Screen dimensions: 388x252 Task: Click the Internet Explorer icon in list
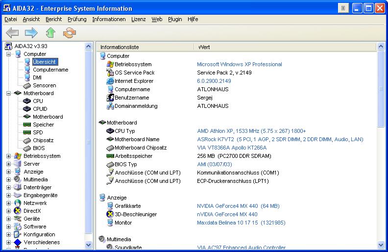pos(110,81)
